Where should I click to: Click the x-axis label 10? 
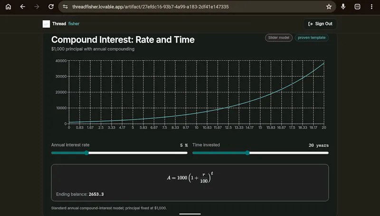pos(196,127)
